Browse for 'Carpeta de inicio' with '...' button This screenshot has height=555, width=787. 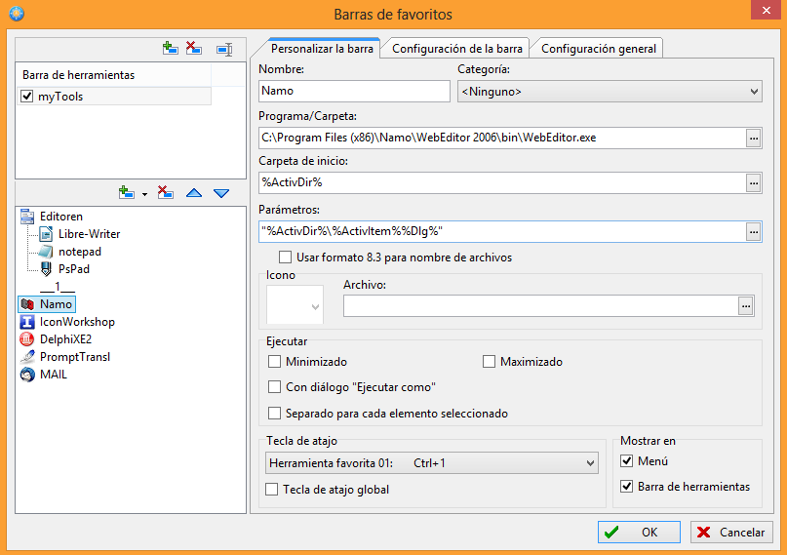pos(754,183)
